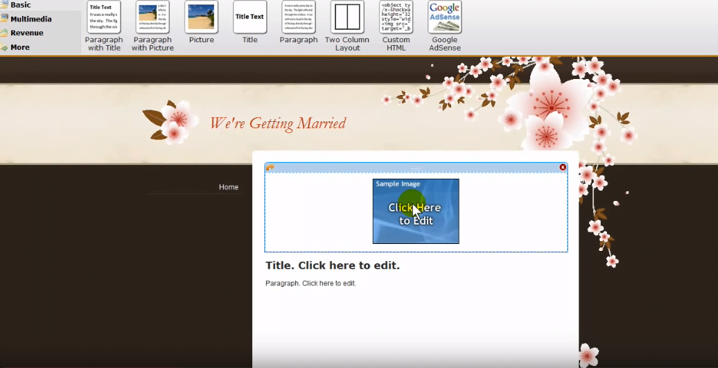718x368 pixels.
Task: Open the Basic elements category
Action: click(x=20, y=5)
